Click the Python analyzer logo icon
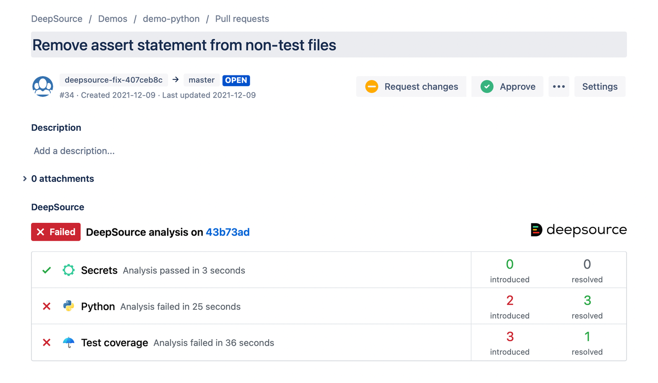 [x=68, y=306]
